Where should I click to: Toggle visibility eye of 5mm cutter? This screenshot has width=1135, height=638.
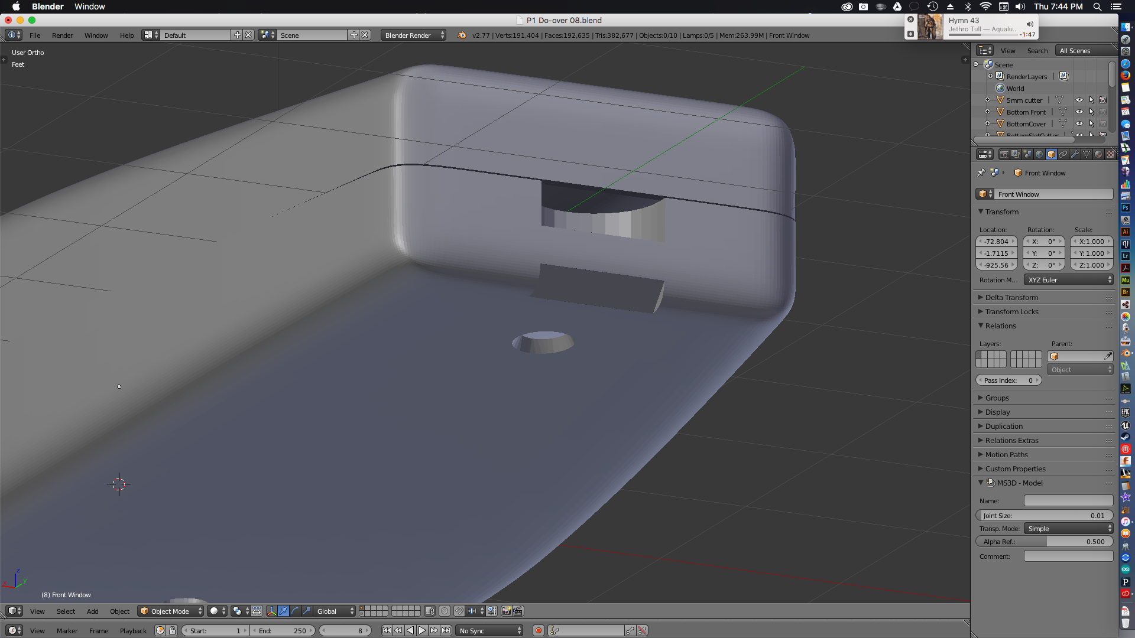tap(1079, 100)
